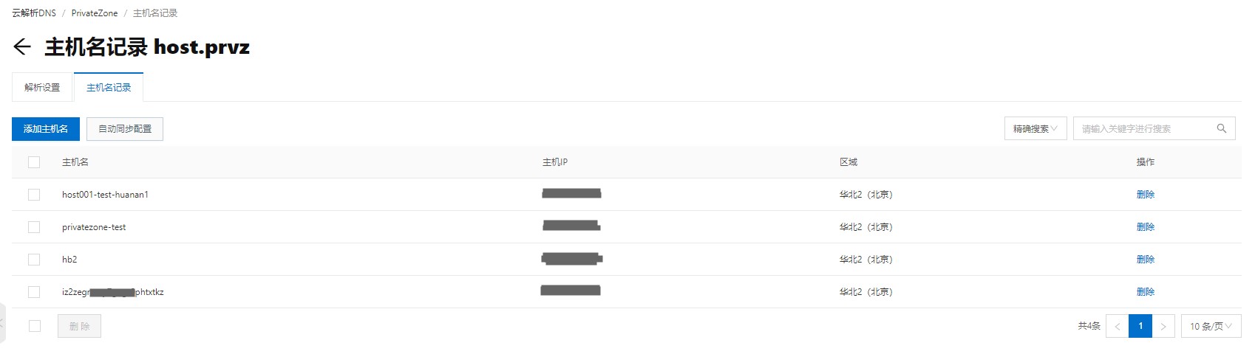Switch to the 解析设置 tab
The width and height of the screenshot is (1255, 354).
click(x=42, y=87)
